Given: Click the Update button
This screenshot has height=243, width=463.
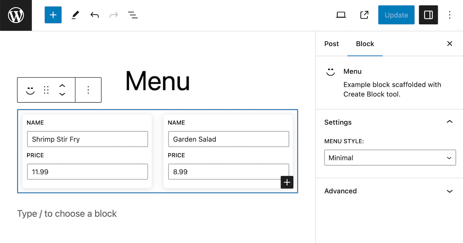Looking at the screenshot, I should [396, 15].
